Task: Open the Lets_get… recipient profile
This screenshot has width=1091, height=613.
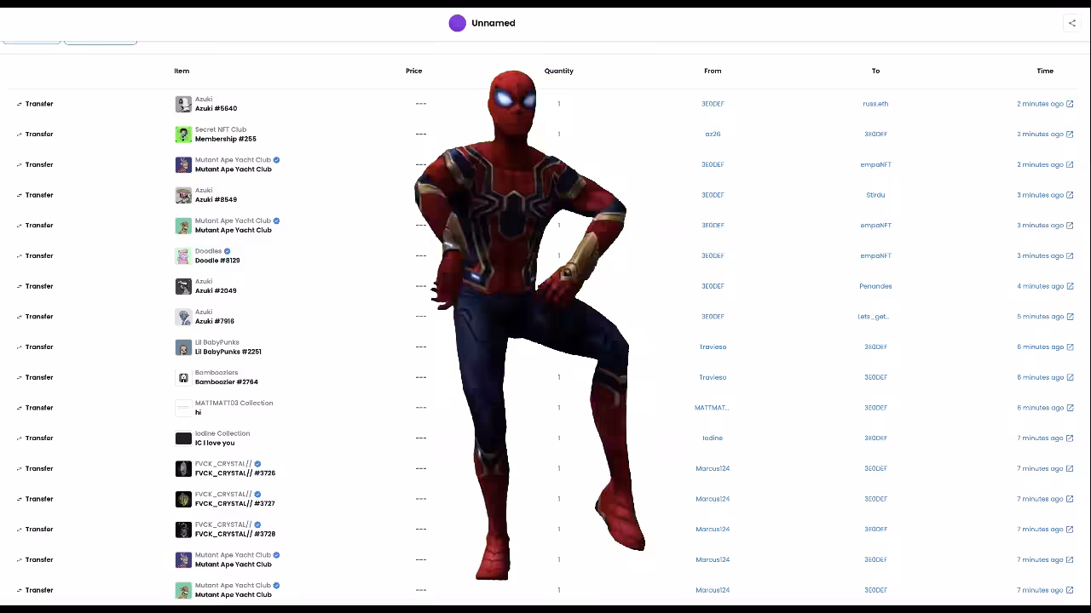Action: tap(873, 317)
